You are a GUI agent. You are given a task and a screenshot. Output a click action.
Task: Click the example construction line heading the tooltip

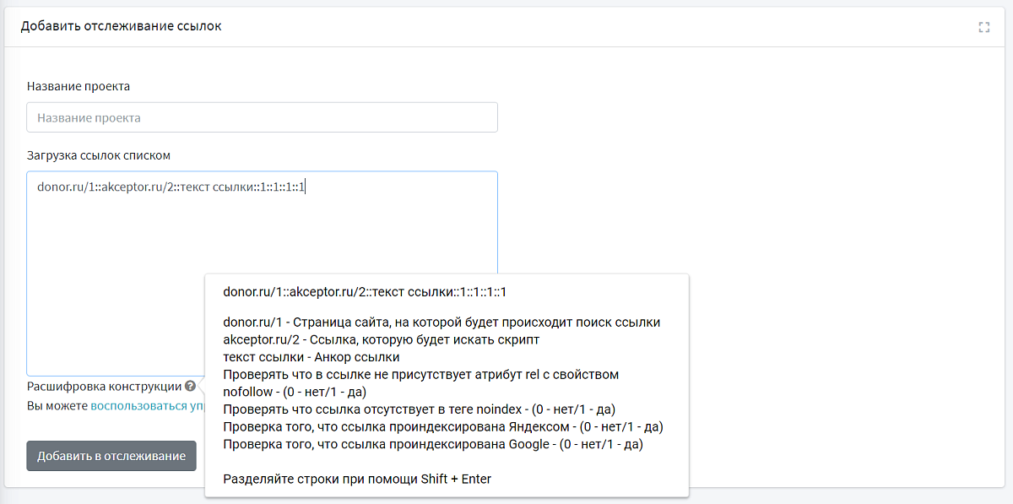pyautogui.click(x=364, y=292)
